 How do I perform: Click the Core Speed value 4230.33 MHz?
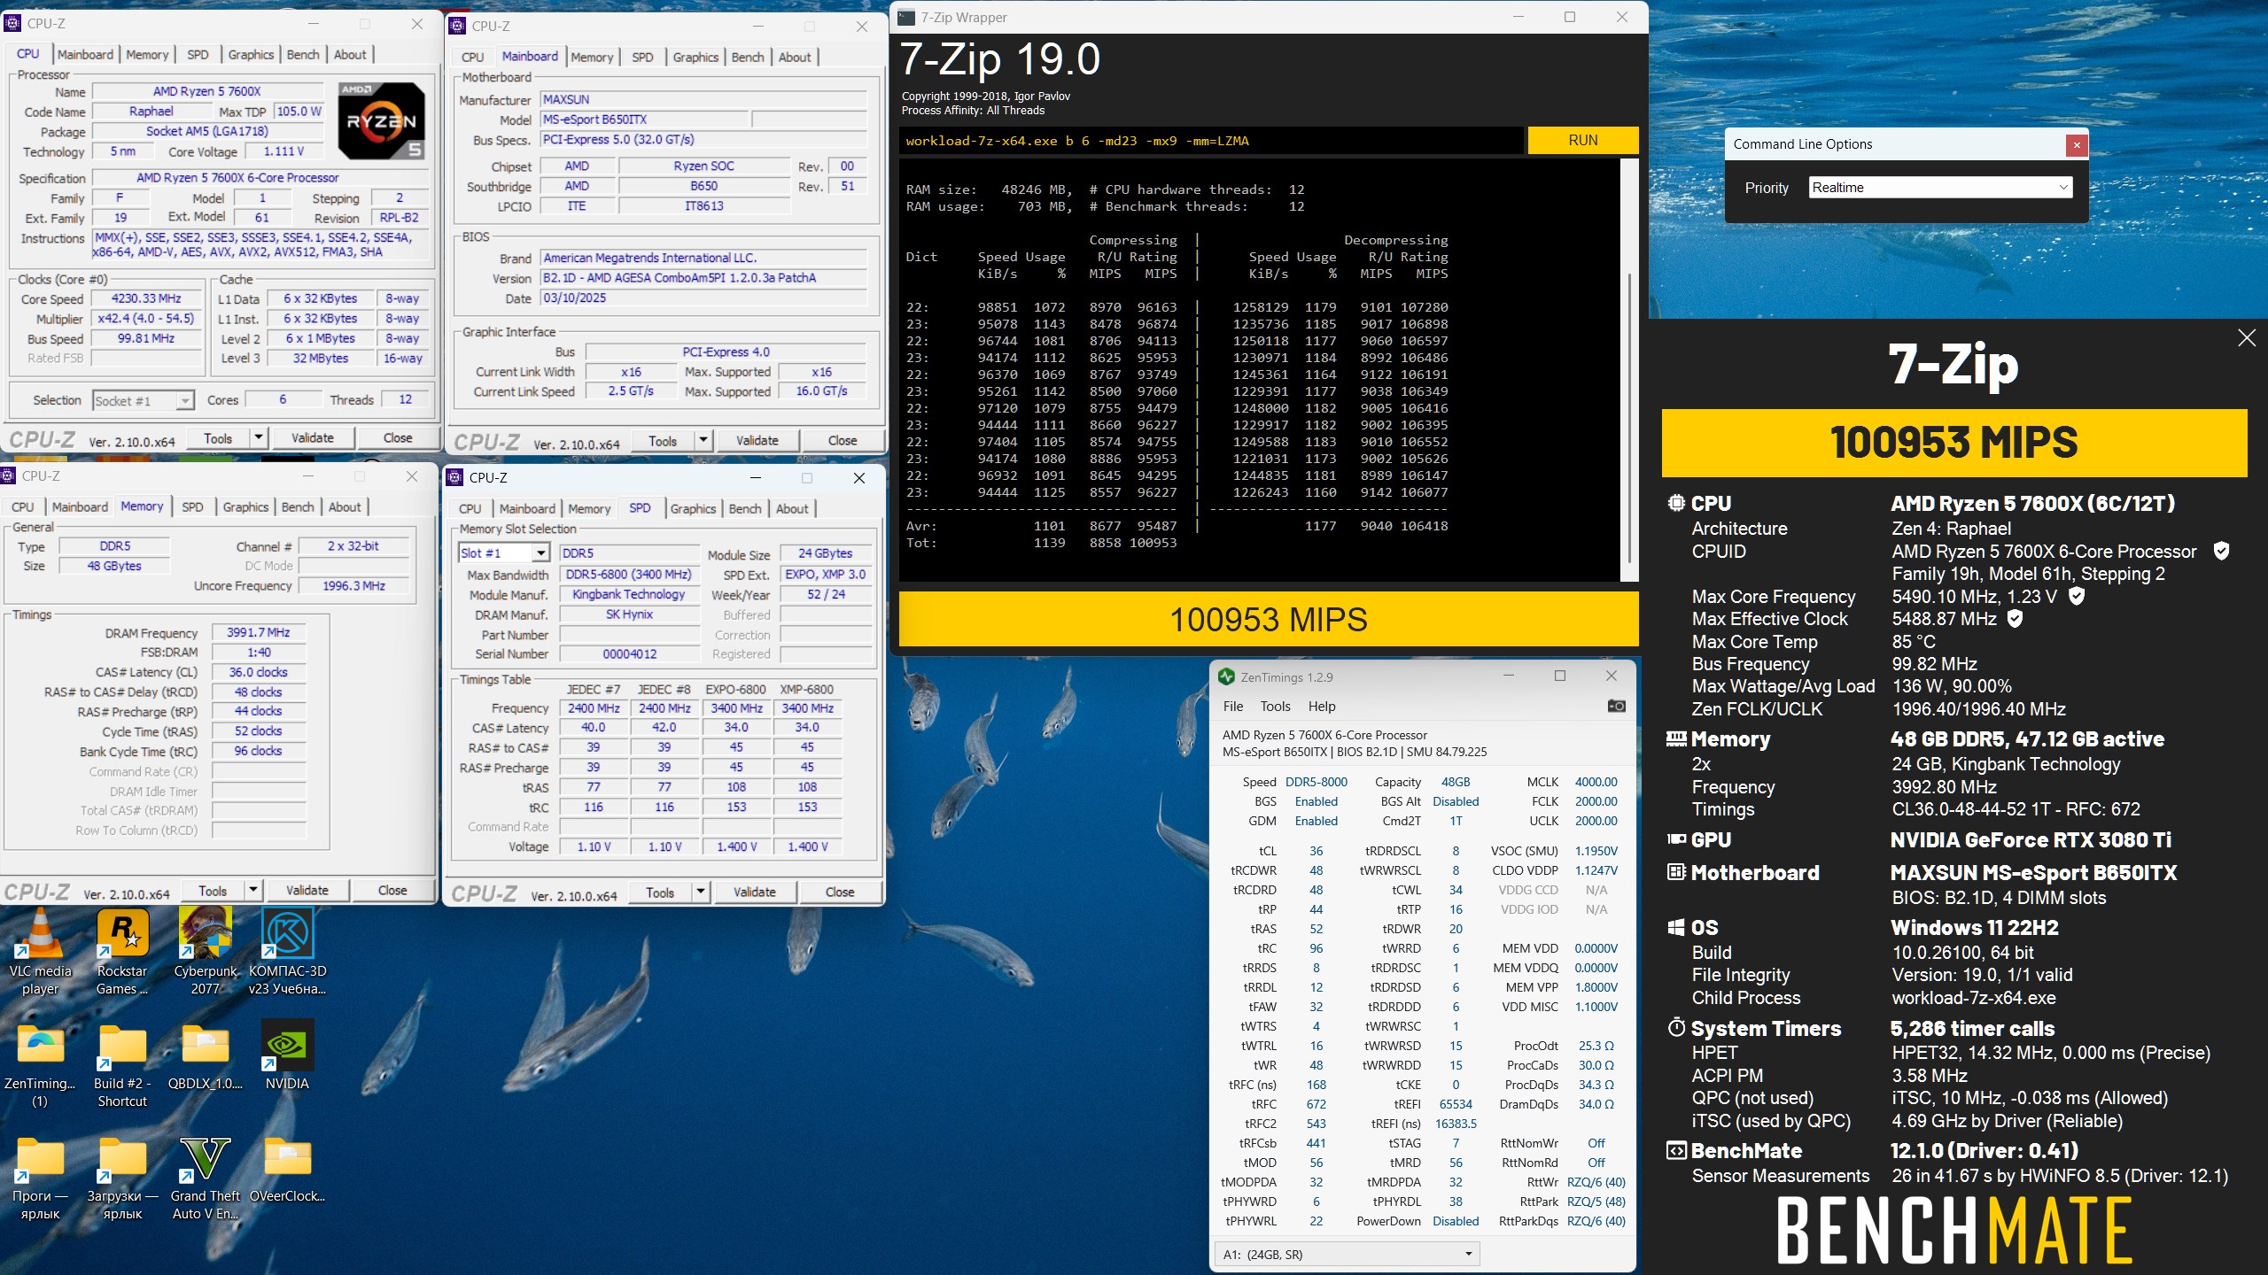146,299
